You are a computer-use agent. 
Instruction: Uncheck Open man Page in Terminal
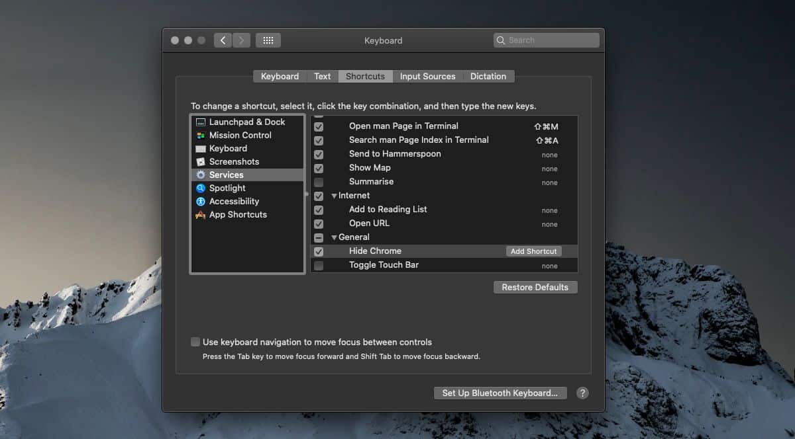[x=319, y=126]
